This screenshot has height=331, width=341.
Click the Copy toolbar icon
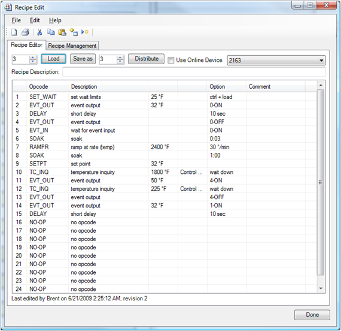click(51, 32)
